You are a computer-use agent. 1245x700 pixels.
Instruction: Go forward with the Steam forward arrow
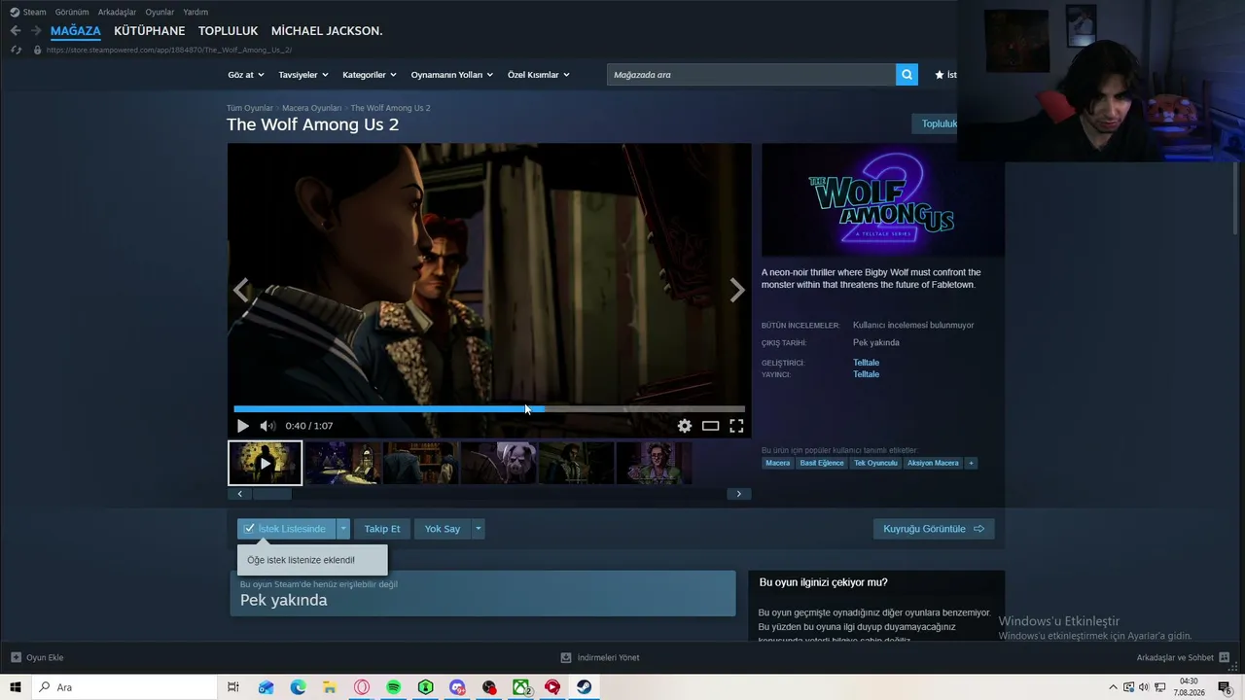coord(36,31)
